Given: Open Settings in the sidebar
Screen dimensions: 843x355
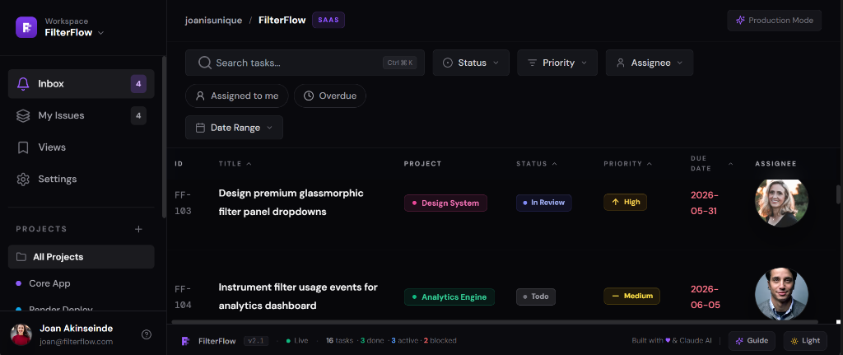Looking at the screenshot, I should [x=82, y=179].
